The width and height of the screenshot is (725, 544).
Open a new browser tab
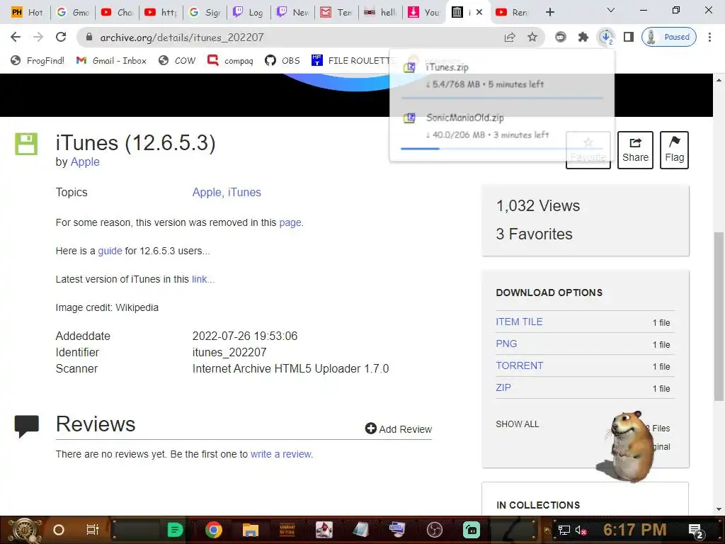click(549, 12)
